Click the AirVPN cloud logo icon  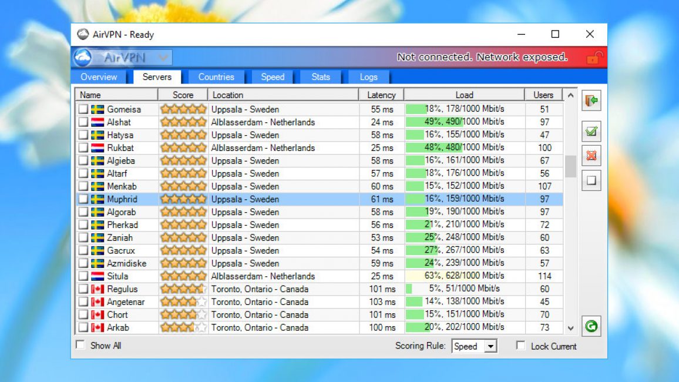tap(83, 57)
